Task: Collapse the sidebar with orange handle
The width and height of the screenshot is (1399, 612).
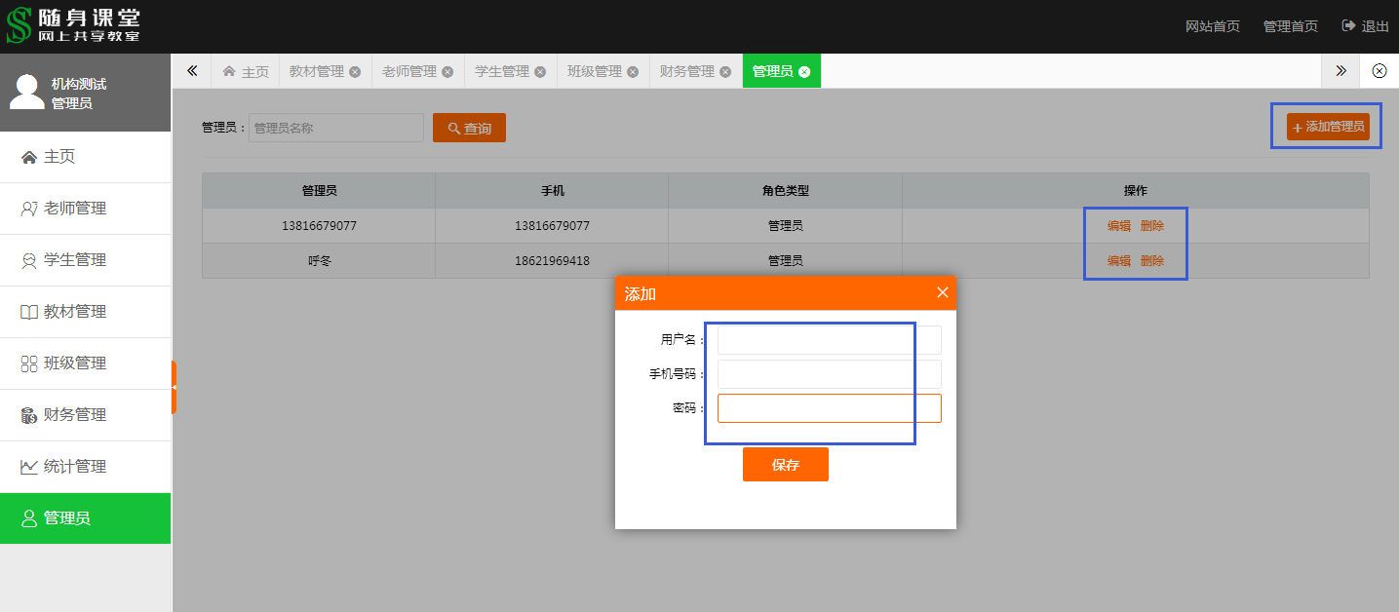Action: (x=174, y=387)
